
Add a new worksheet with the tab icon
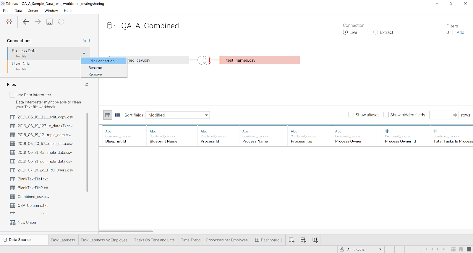coord(291,240)
